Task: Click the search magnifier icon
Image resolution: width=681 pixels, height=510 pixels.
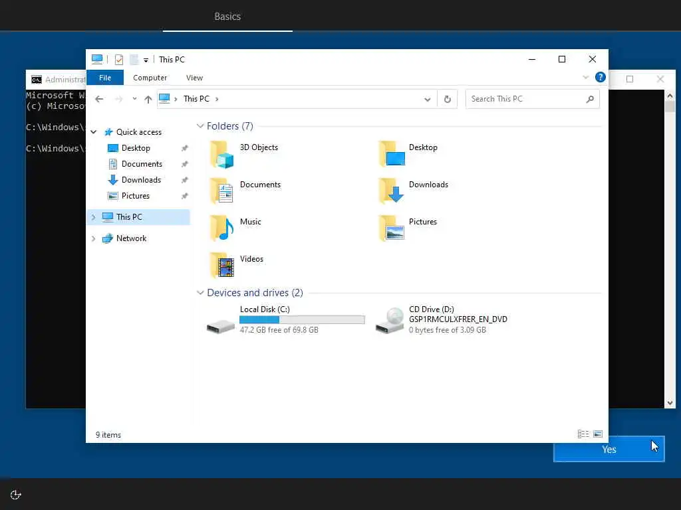Action: tap(590, 100)
